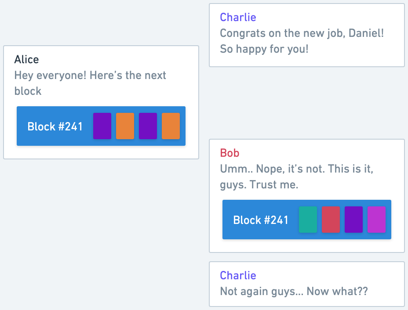This screenshot has width=408, height=310.
Task: Select Bob's Block #241 label
Action: point(261,220)
